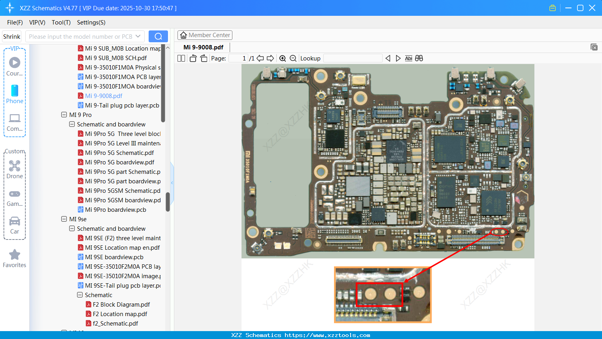Open Mi 9Pro 5GSM Schematic.pdf
This screenshot has height=339, width=602.
point(123,191)
